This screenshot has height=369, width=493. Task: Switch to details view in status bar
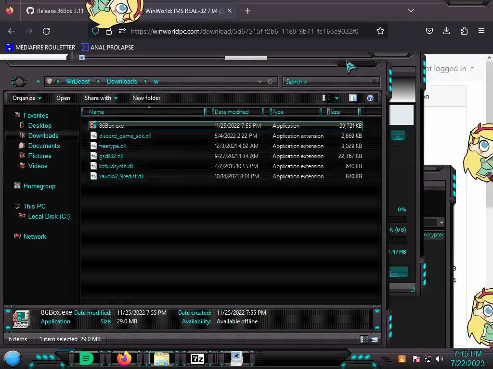(x=364, y=339)
